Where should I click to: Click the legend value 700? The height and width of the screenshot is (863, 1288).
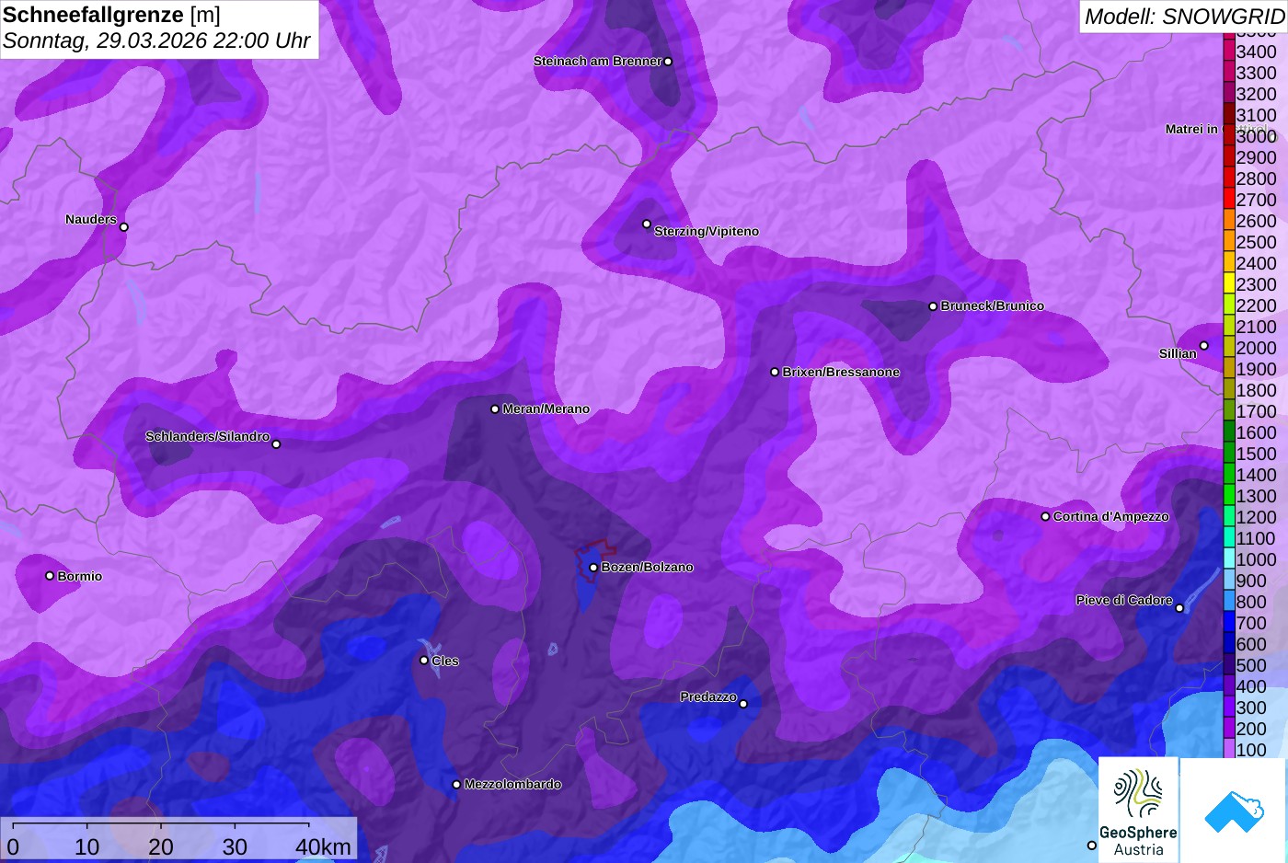(x=1251, y=623)
